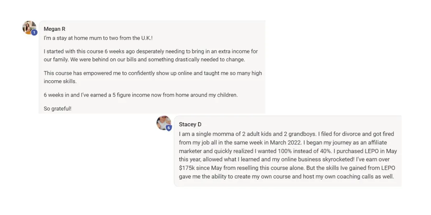Click the word "grandboys" in Stacey's comment

(x=302, y=134)
